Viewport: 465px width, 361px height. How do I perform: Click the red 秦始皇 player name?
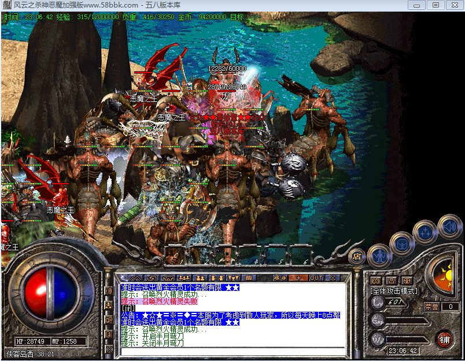[227, 117]
